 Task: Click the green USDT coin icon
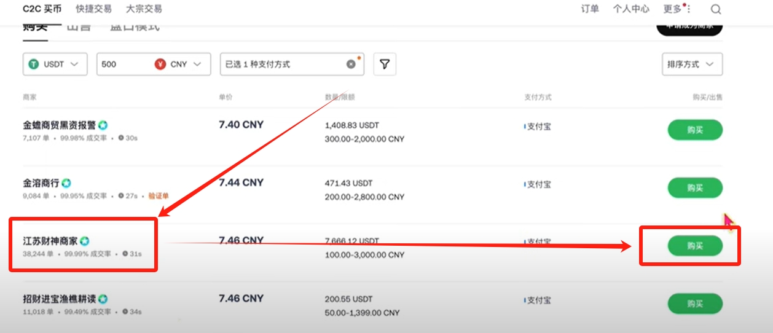[x=34, y=64]
